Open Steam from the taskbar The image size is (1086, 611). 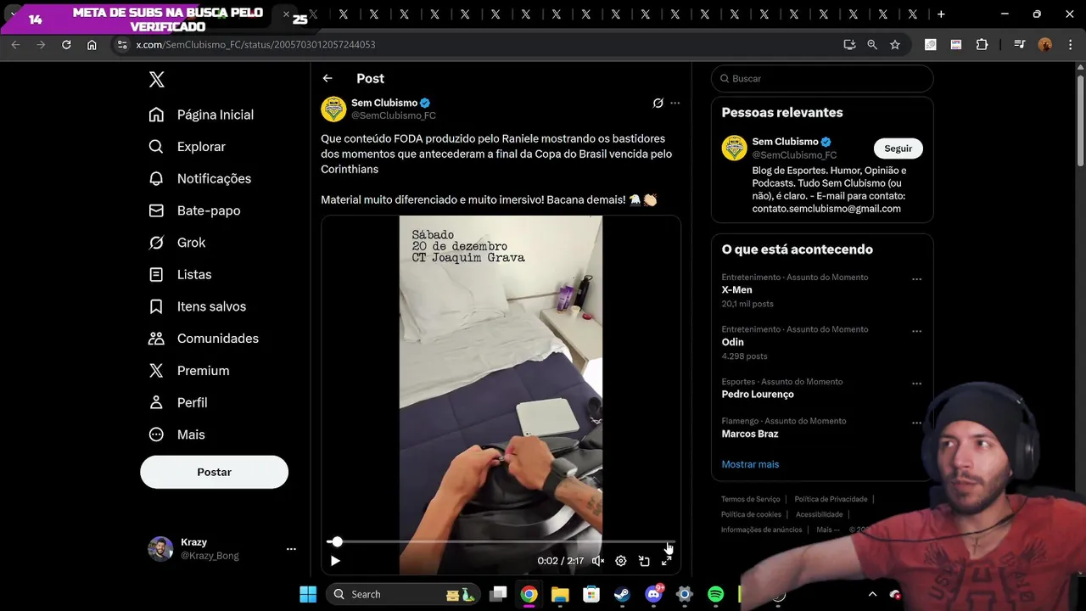point(623,594)
